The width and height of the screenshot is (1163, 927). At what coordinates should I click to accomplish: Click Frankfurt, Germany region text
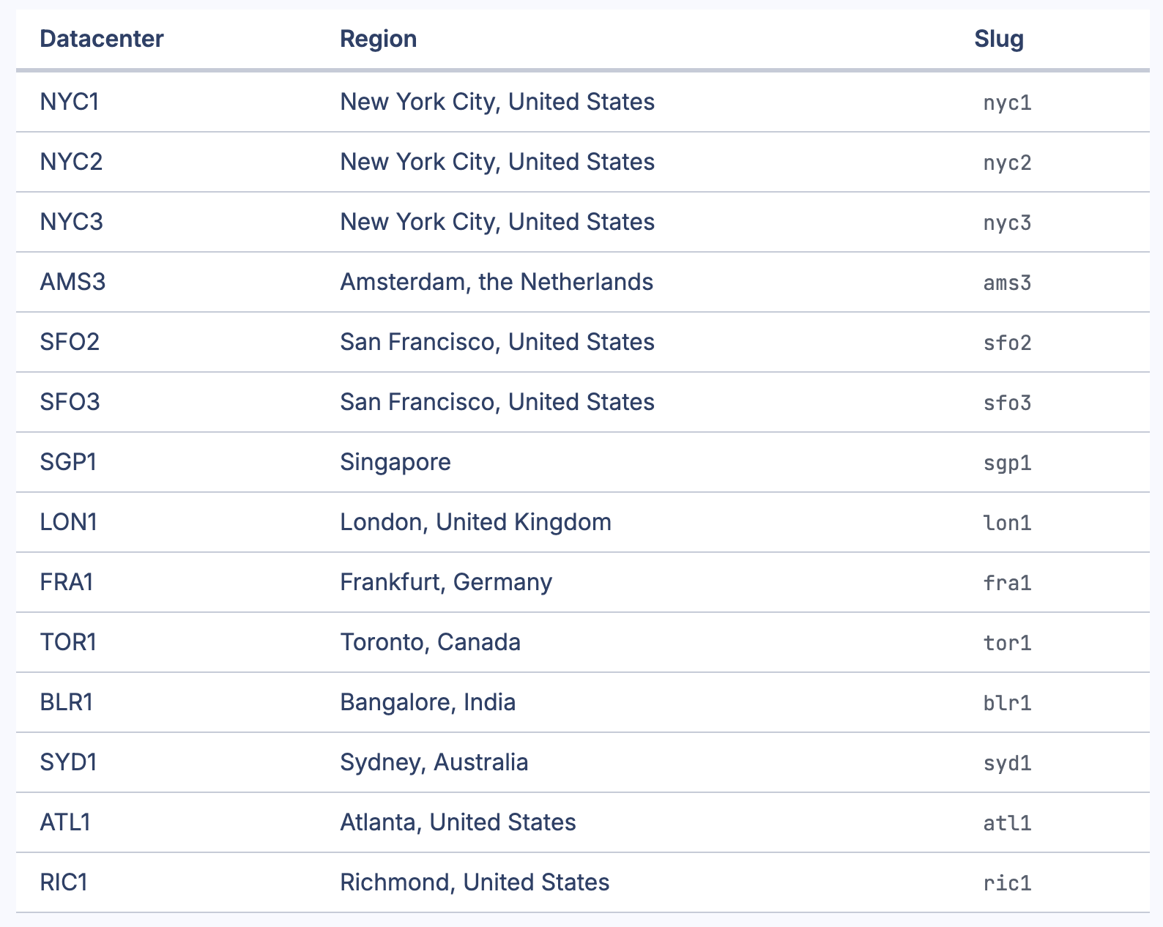[446, 582]
